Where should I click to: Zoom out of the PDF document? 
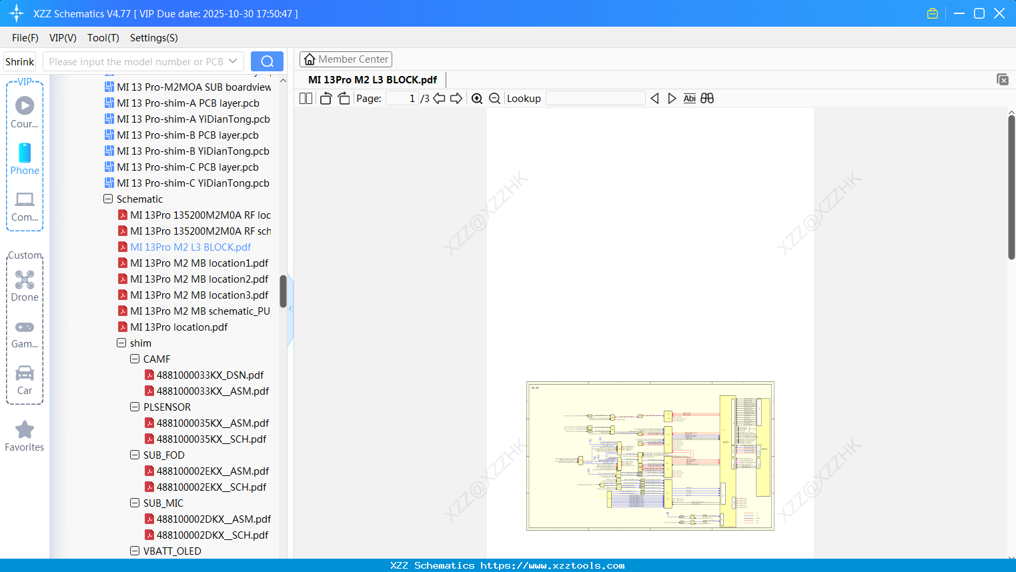coord(494,99)
